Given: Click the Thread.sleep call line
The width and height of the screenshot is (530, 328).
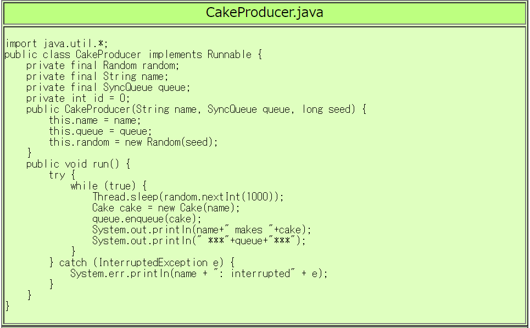Looking at the screenshot, I should click(188, 197).
